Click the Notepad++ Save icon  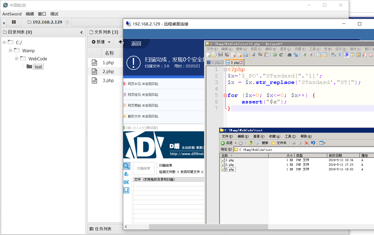tap(221, 55)
